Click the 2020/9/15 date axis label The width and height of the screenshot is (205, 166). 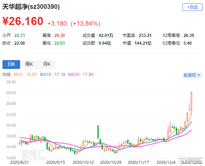[56, 162]
